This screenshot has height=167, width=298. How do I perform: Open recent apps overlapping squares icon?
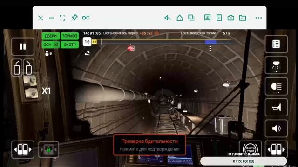pyautogui.click(x=191, y=18)
